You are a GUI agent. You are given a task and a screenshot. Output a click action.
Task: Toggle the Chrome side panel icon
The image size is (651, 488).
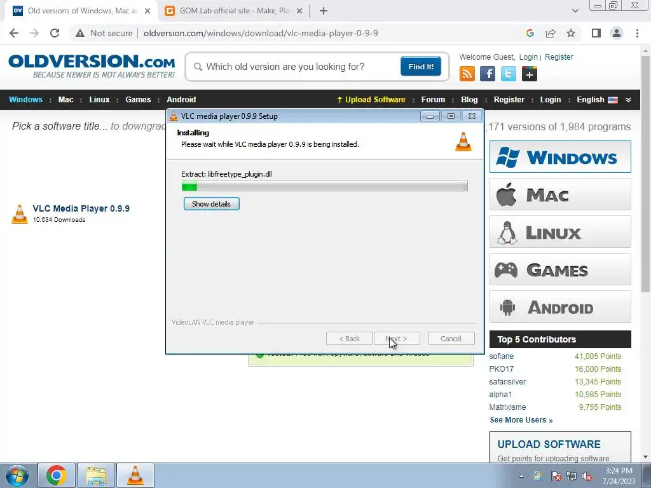(x=596, y=33)
